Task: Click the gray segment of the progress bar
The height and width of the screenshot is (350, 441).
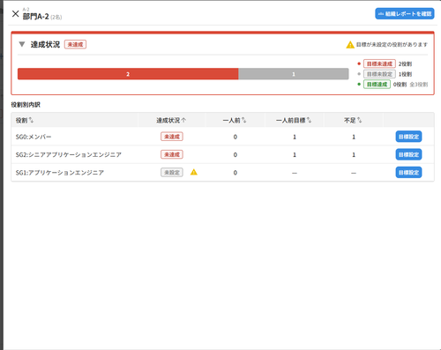Action: [294, 74]
